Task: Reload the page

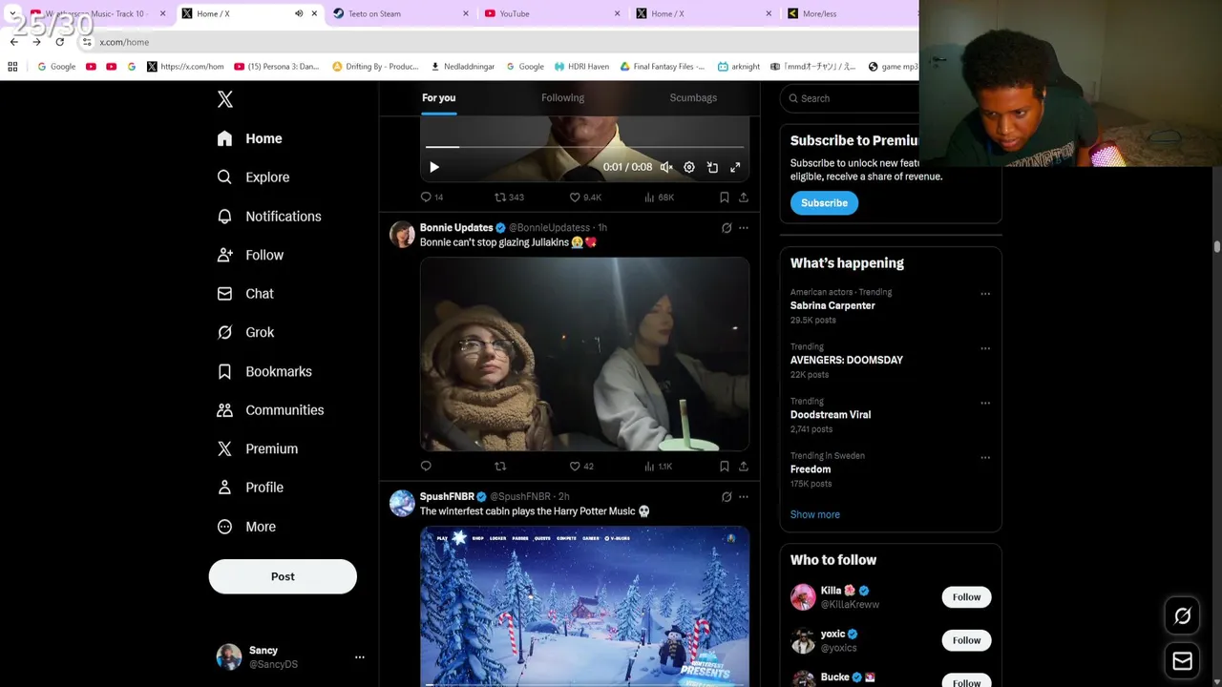Action: 59,42
